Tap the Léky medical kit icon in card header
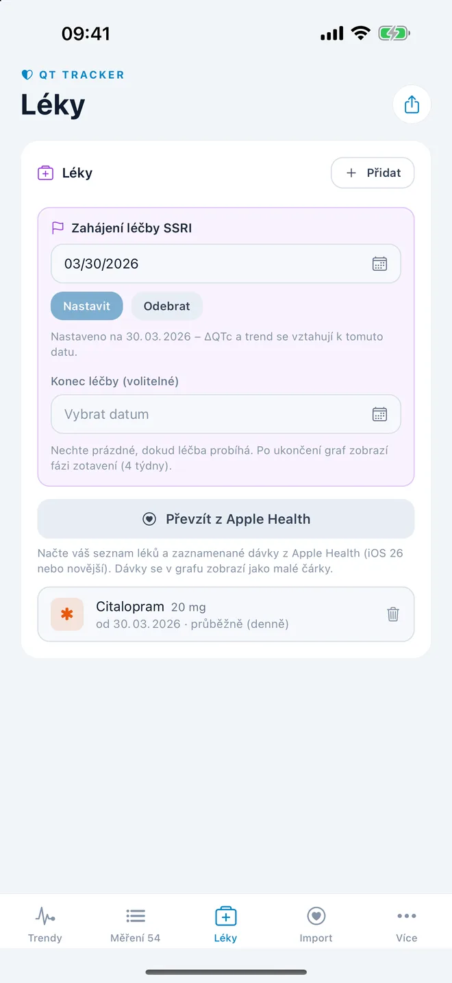452x983 pixels. tap(45, 173)
